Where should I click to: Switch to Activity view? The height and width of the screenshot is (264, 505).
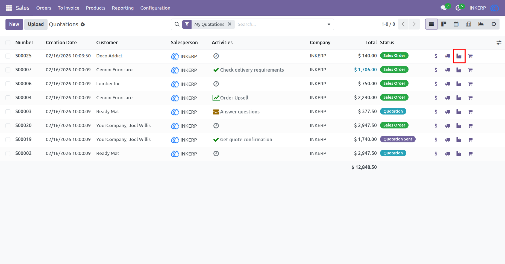(x=494, y=24)
